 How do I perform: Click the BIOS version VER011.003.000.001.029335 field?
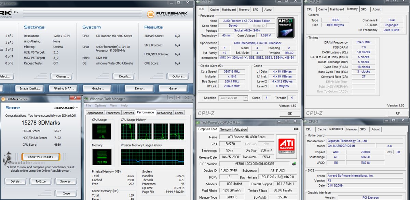(x=254, y=164)
